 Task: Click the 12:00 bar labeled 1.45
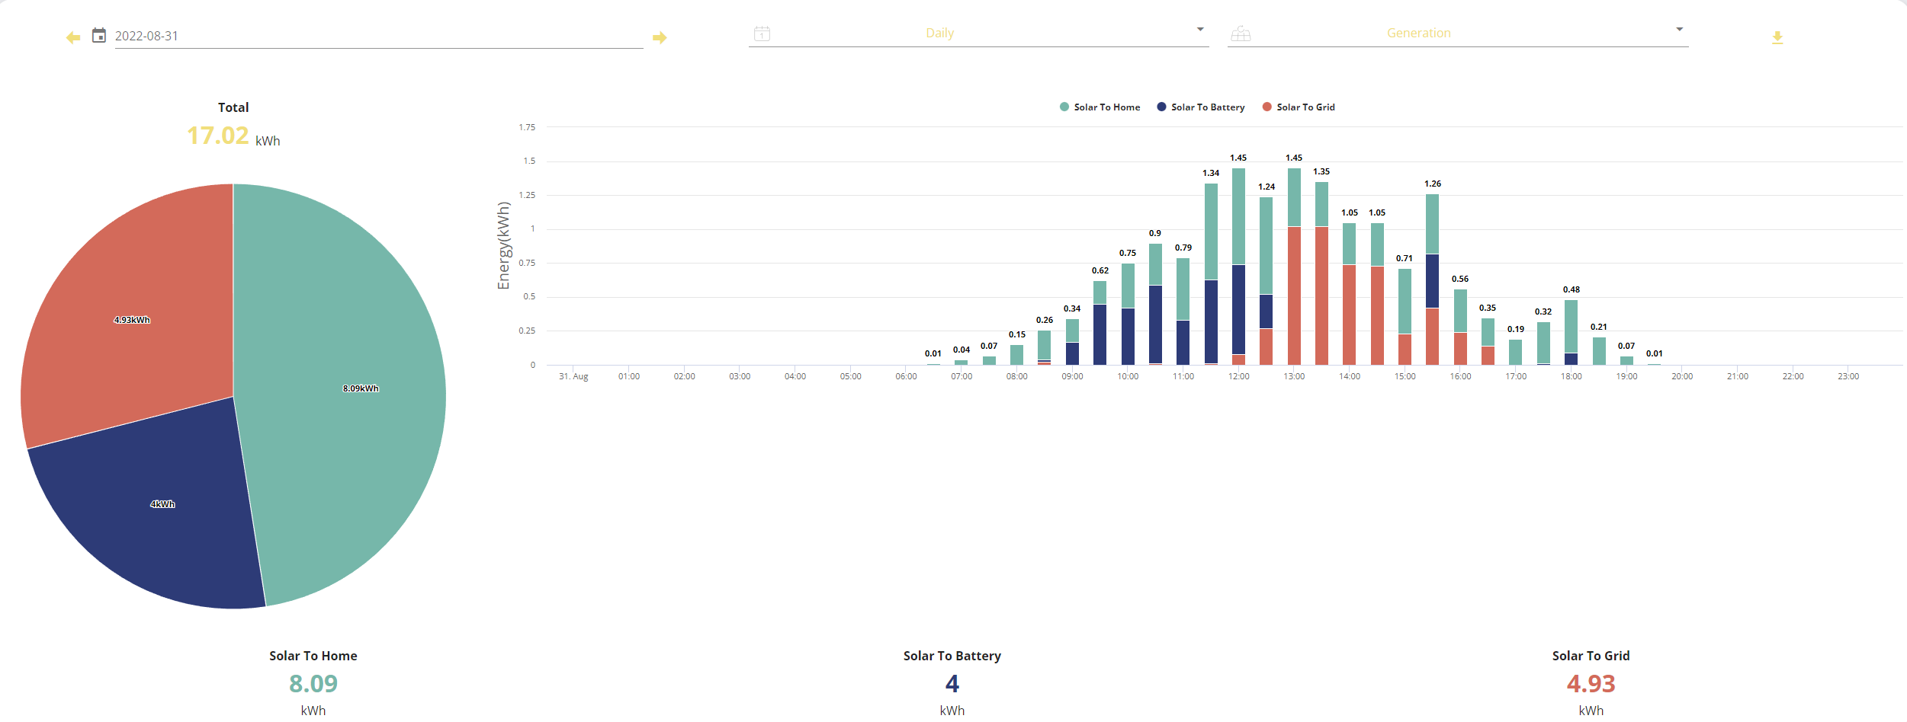pyautogui.click(x=1238, y=267)
